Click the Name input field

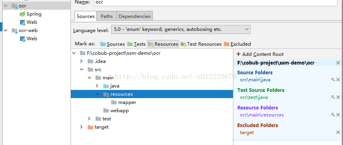[216, 2]
